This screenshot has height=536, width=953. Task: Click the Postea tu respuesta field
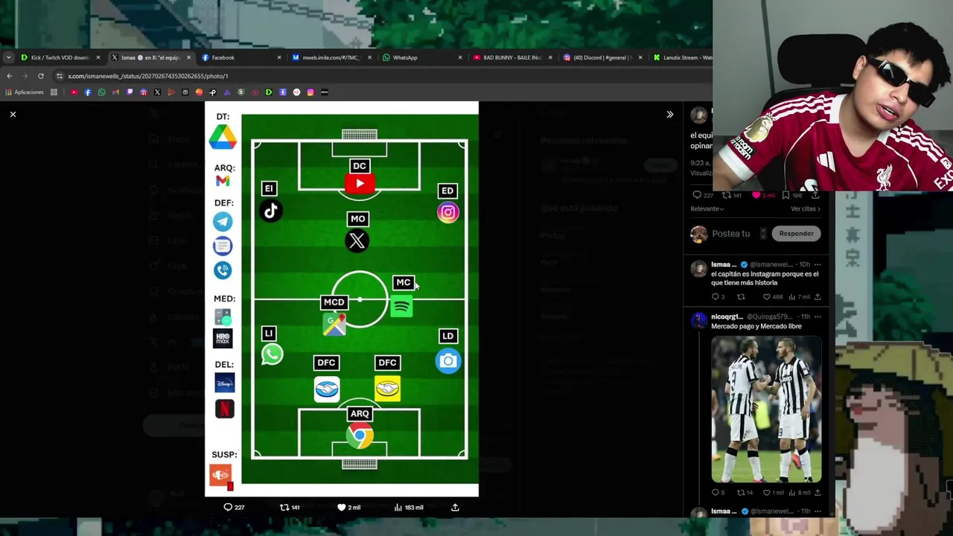click(x=731, y=234)
